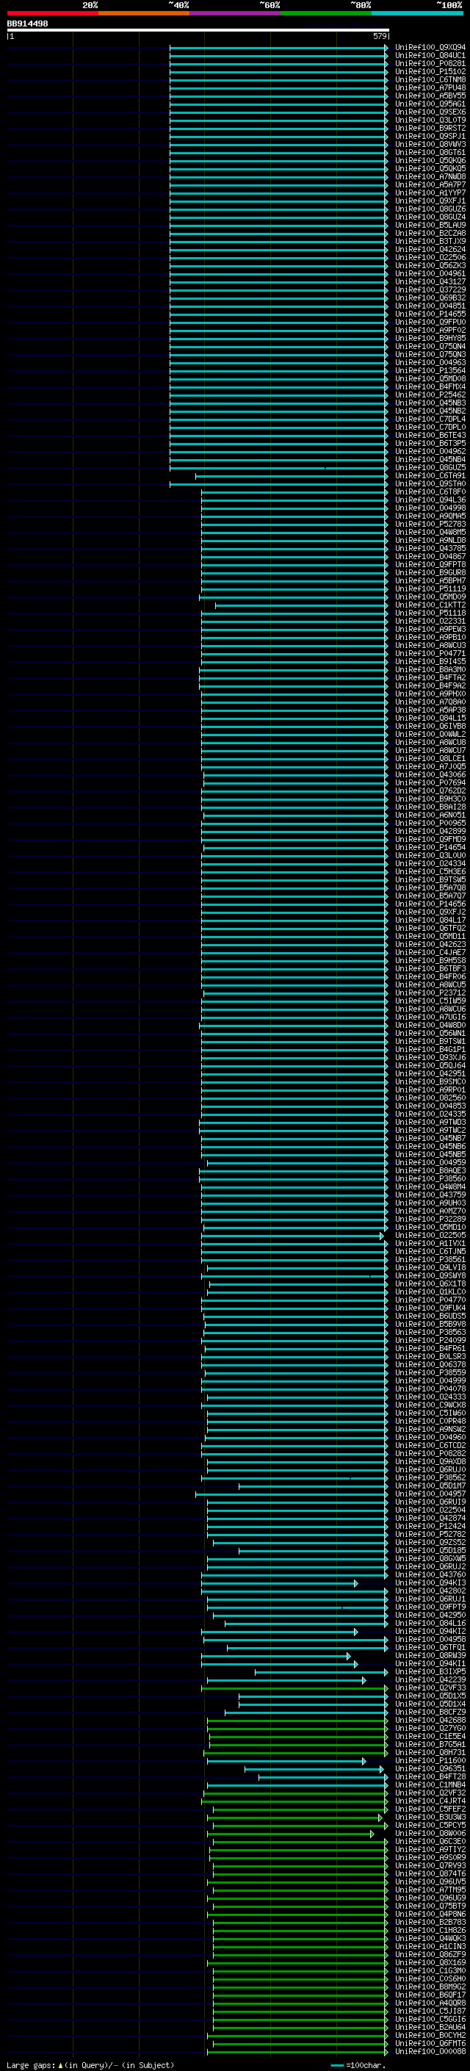Select hit label UniRef100_A5BV55
The image size is (470, 2071).
[430, 96]
